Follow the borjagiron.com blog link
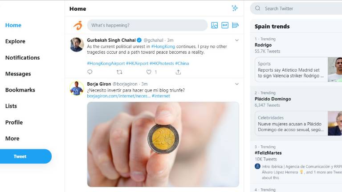The image size is (342, 192). click(118, 96)
